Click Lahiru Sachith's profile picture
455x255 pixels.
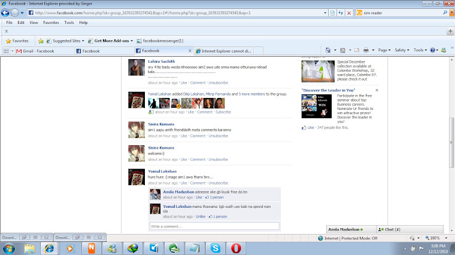coord(136,67)
